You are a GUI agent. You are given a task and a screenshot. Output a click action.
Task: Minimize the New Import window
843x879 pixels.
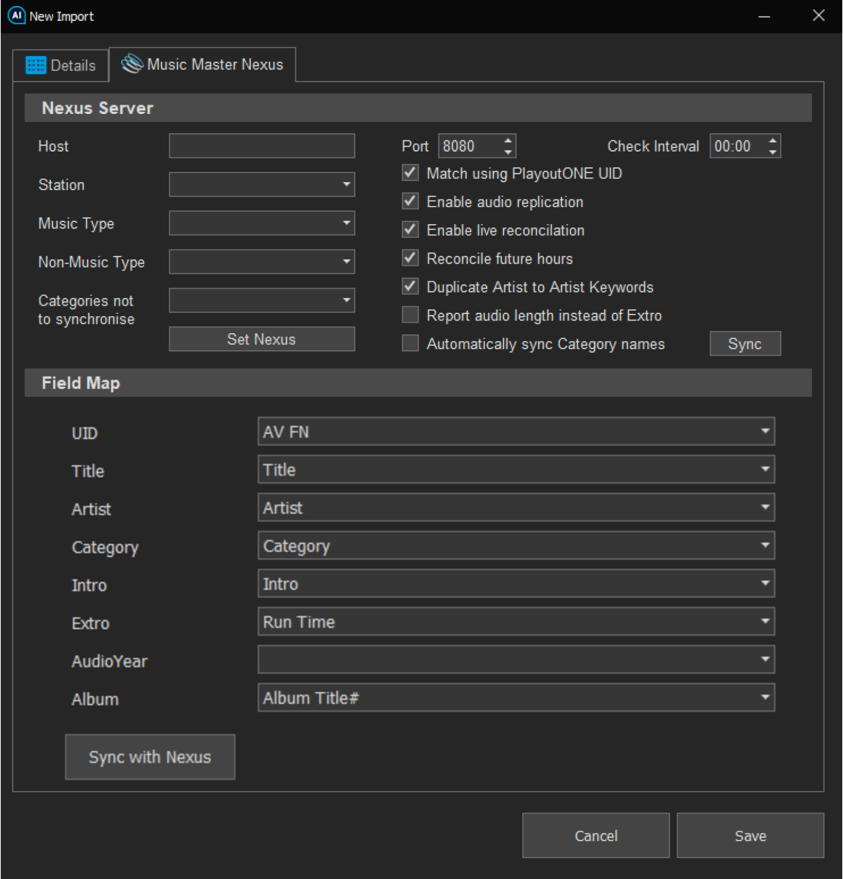tap(764, 16)
